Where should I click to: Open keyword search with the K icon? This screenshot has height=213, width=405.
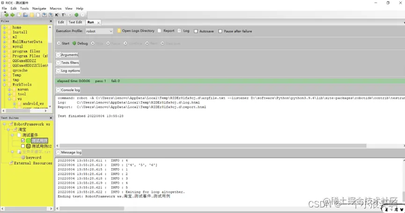click(x=57, y=15)
